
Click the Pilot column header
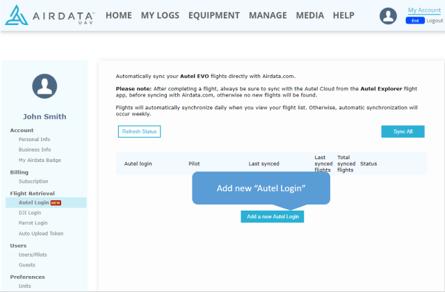[194, 164]
